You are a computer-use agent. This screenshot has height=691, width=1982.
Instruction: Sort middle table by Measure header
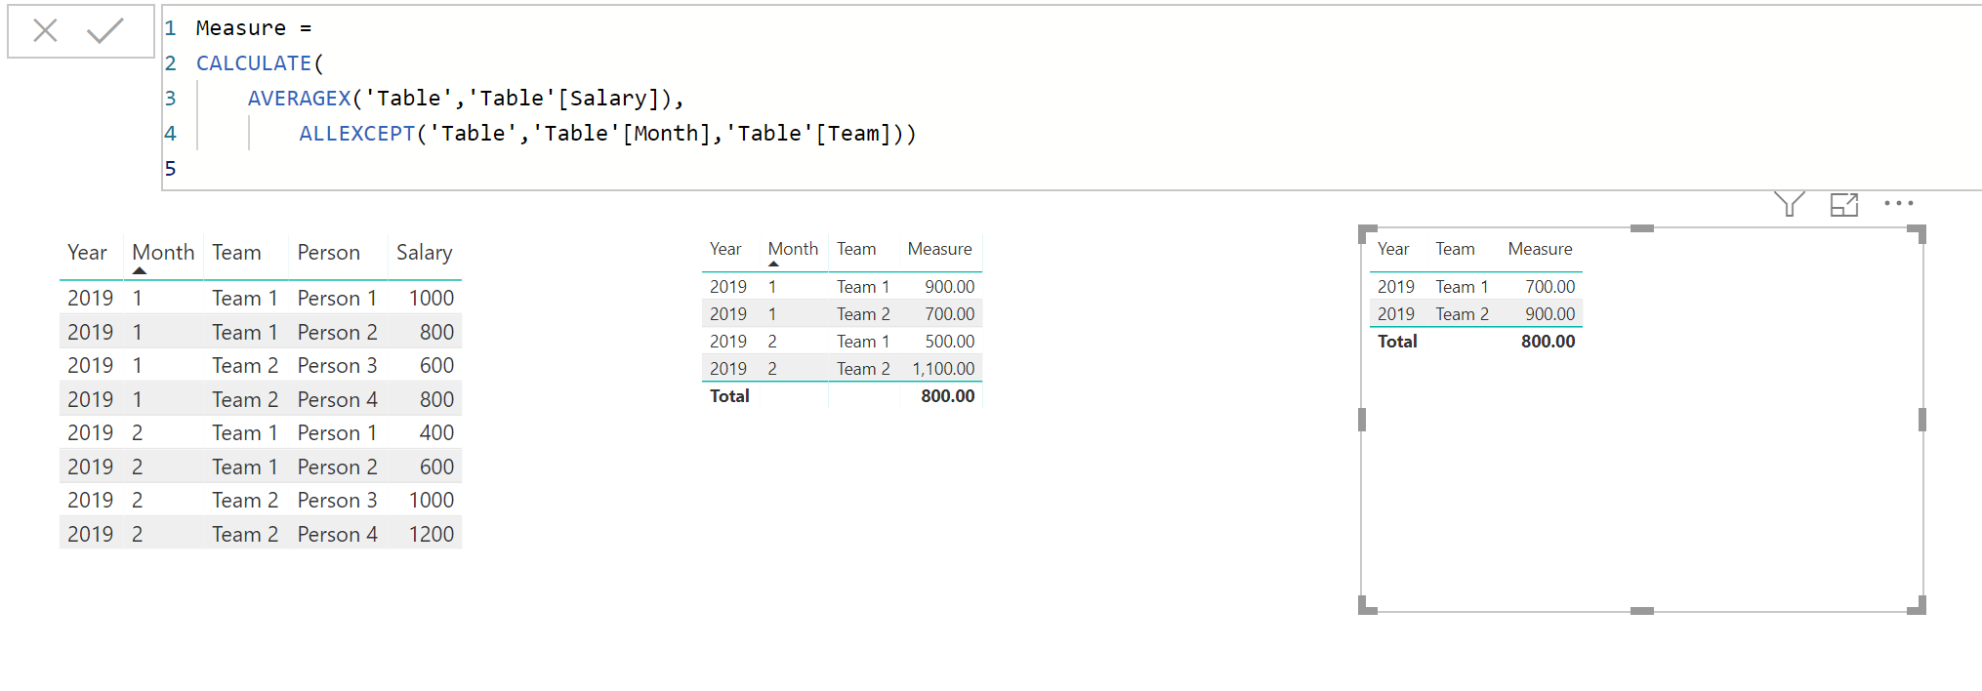click(939, 249)
